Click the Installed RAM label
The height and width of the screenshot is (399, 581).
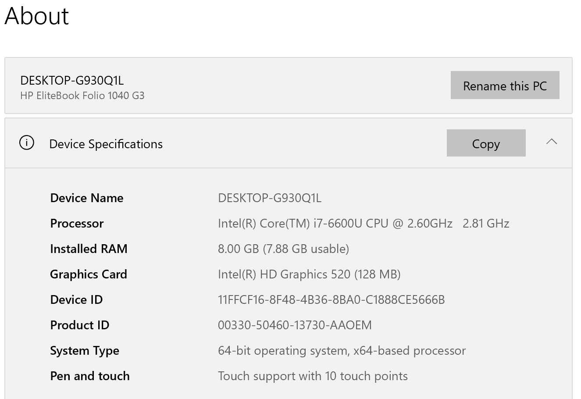tap(89, 249)
